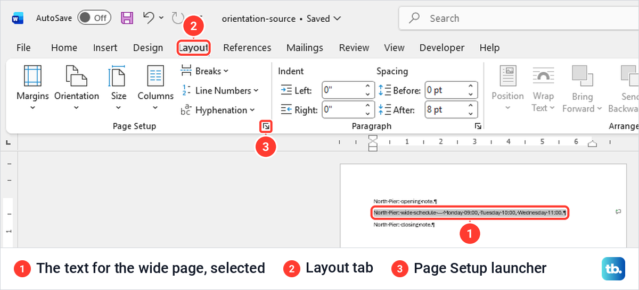This screenshot has width=639, height=290.
Task: Switch to the Mailings tab
Action: click(x=305, y=47)
